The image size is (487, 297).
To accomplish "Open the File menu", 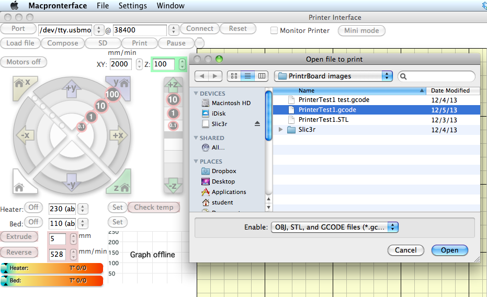I will point(103,6).
